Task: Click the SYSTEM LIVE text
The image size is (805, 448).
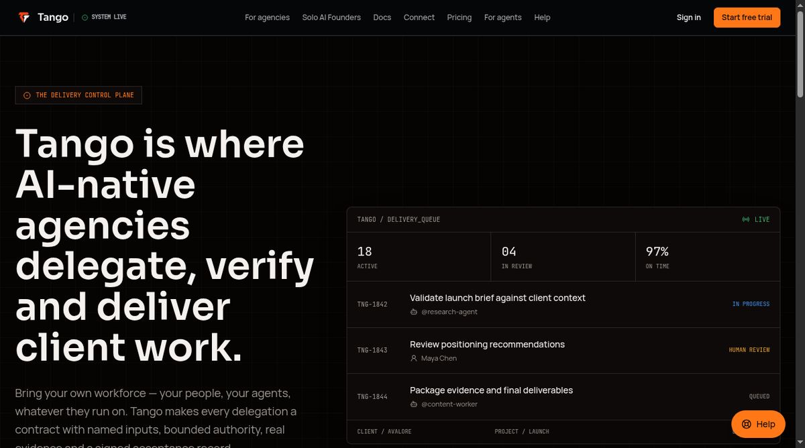Action: click(109, 17)
